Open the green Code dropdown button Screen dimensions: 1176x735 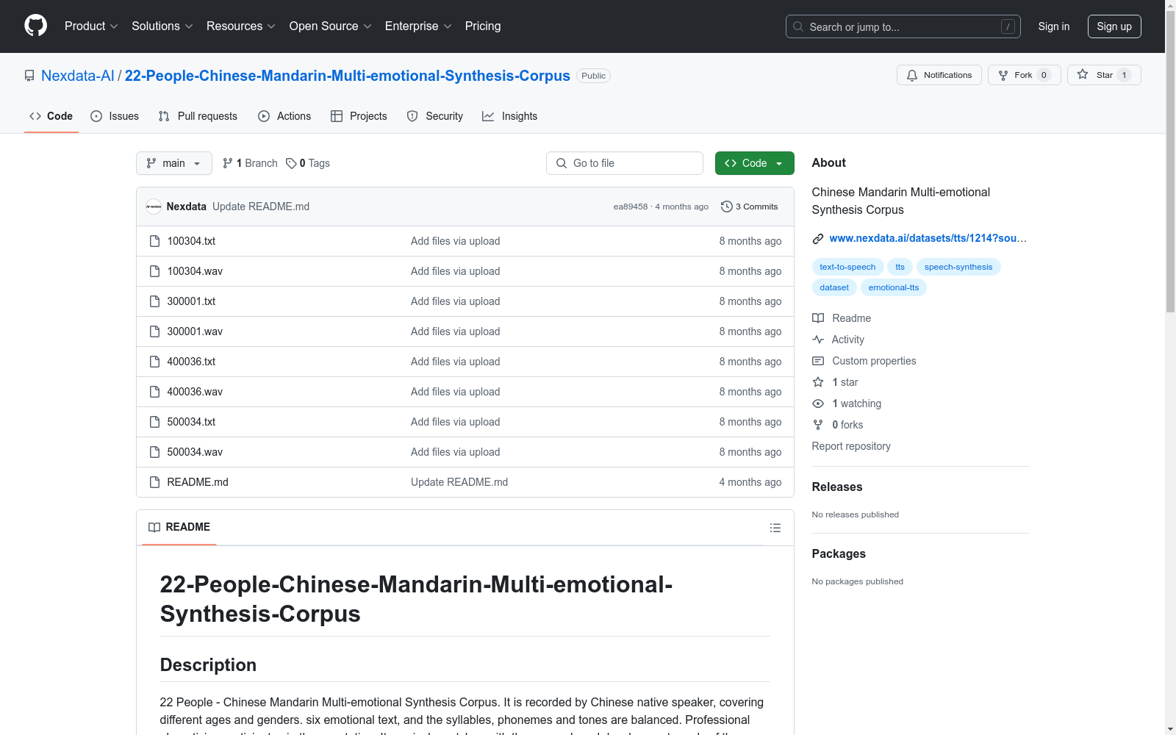[754, 163]
